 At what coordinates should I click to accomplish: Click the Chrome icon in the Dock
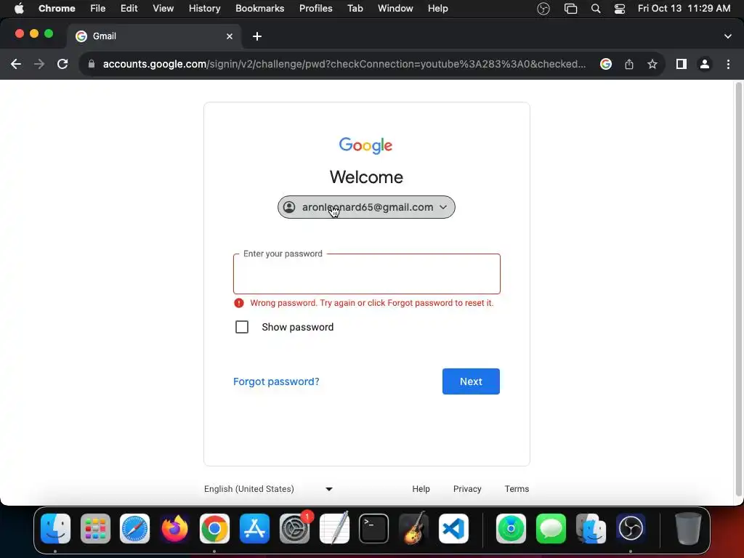coord(214,528)
